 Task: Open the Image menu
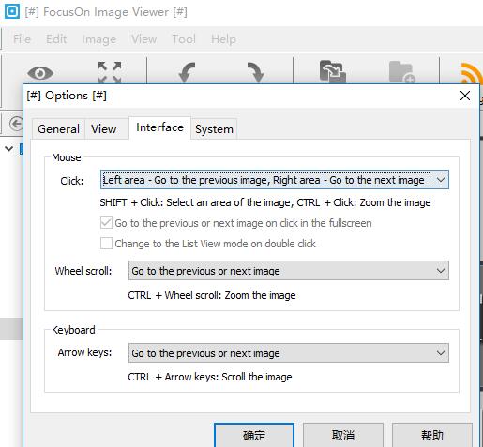99,39
